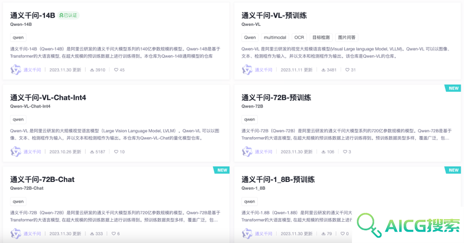Screen dimensions: 464x243
Task: Select the 目标检测 tag
Action: [x=321, y=38]
